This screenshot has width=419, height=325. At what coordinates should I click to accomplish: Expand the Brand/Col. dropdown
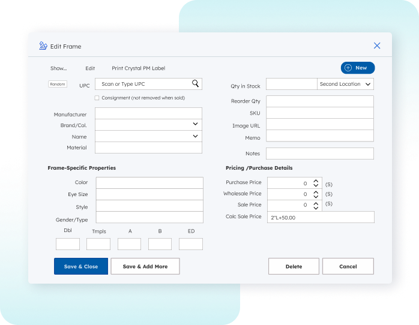click(x=195, y=124)
